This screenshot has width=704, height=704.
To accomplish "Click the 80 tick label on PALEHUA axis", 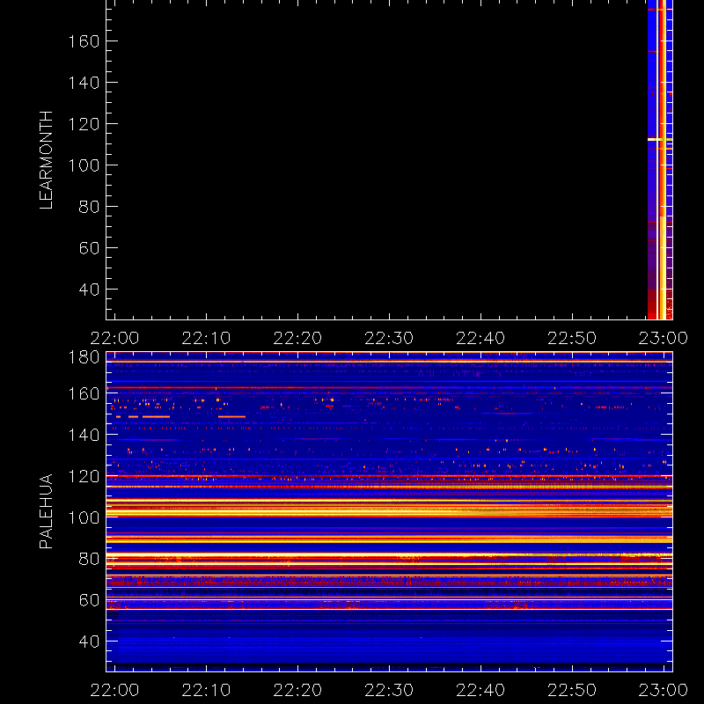I will [89, 559].
